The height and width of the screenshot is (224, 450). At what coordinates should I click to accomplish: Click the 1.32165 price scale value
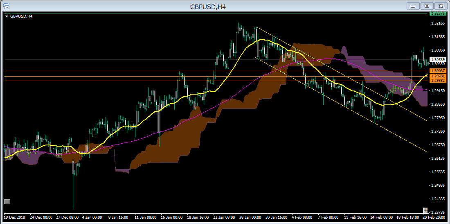437,23
